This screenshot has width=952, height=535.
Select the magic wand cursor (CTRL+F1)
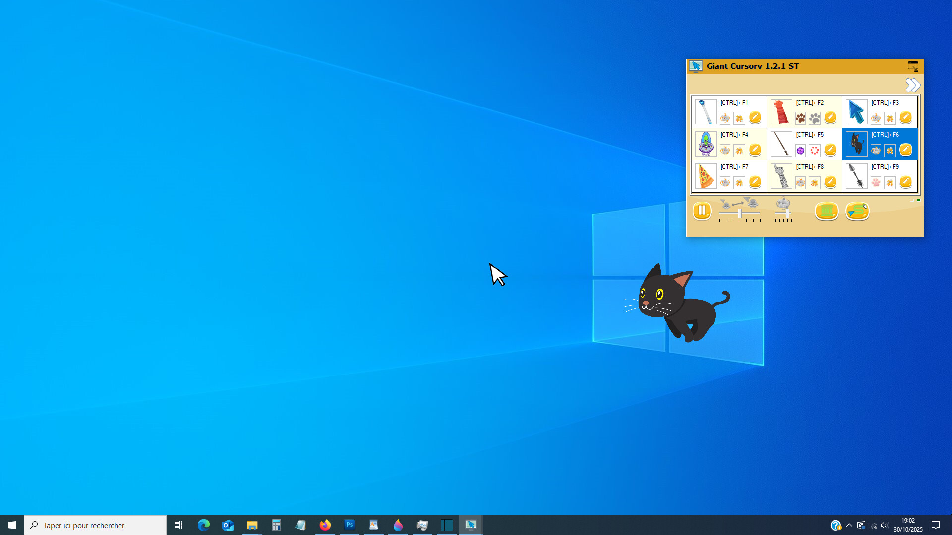tap(705, 112)
